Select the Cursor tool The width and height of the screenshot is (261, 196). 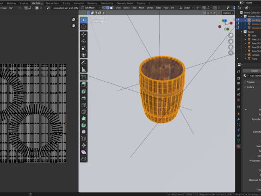point(84,27)
